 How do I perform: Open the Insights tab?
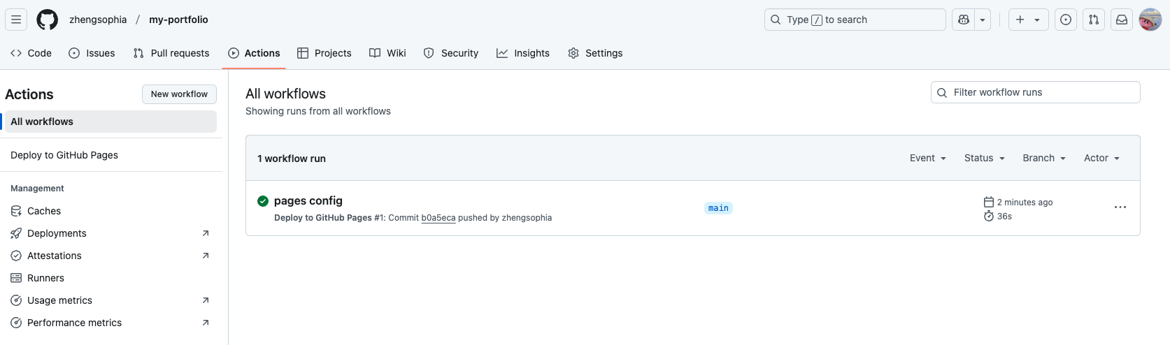point(523,53)
